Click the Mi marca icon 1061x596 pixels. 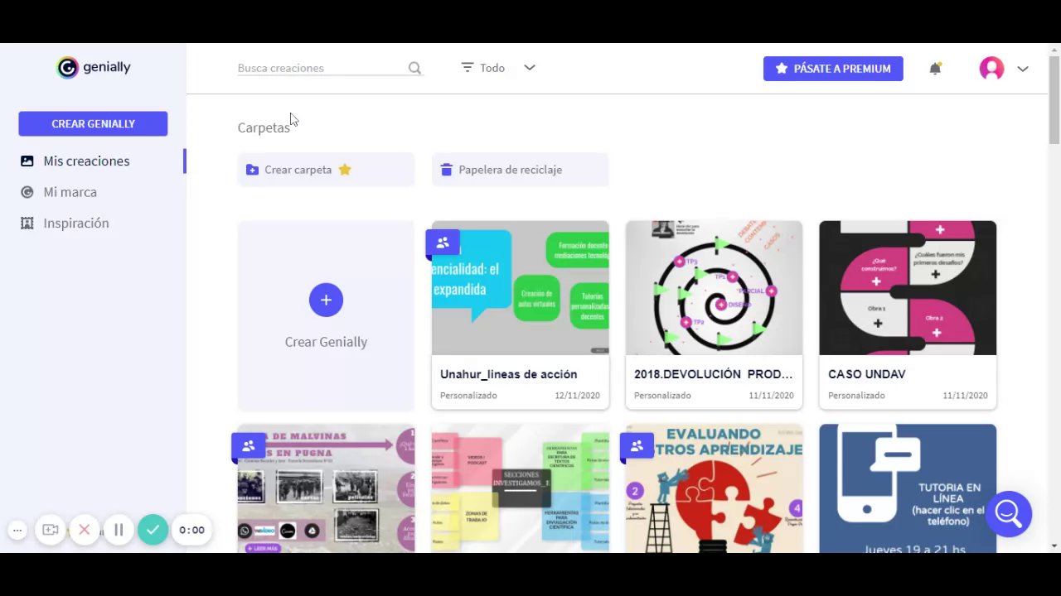(27, 192)
